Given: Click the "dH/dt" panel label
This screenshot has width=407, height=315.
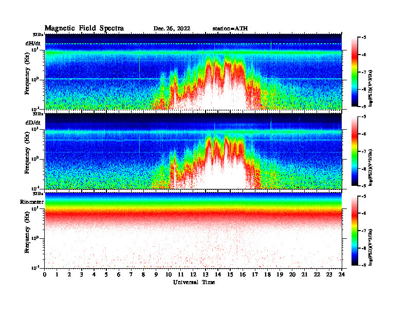Looking at the screenshot, I should pyautogui.click(x=33, y=43).
